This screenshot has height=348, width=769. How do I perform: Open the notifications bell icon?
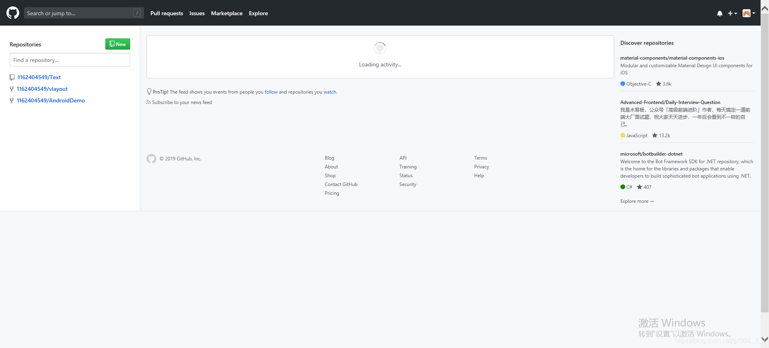pos(720,13)
